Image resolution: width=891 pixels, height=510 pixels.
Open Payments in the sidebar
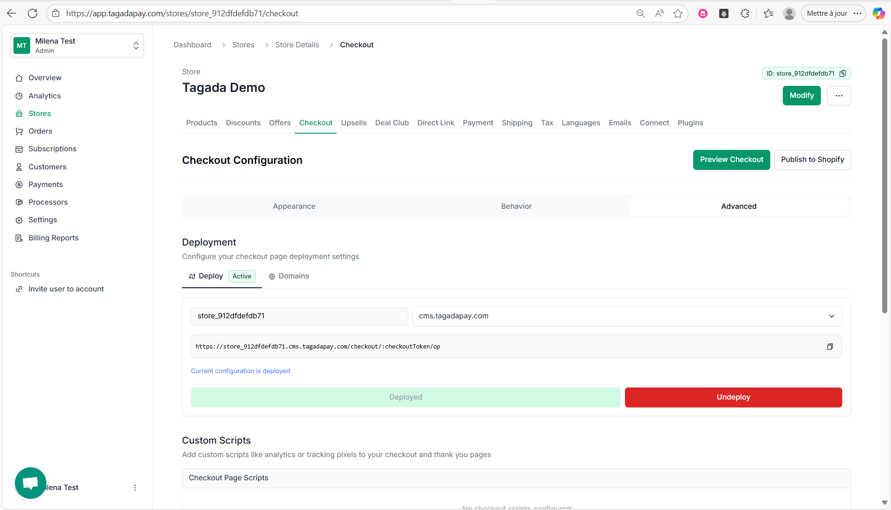(x=45, y=185)
